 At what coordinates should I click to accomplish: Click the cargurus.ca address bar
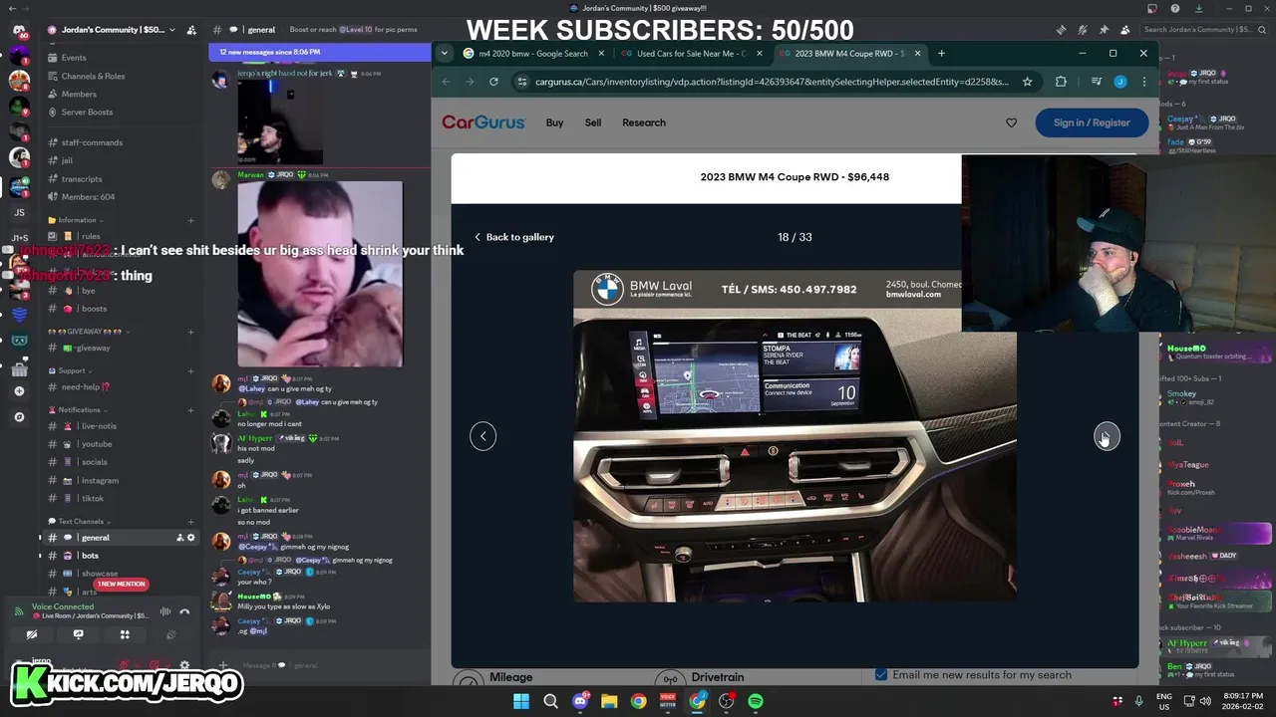[773, 82]
